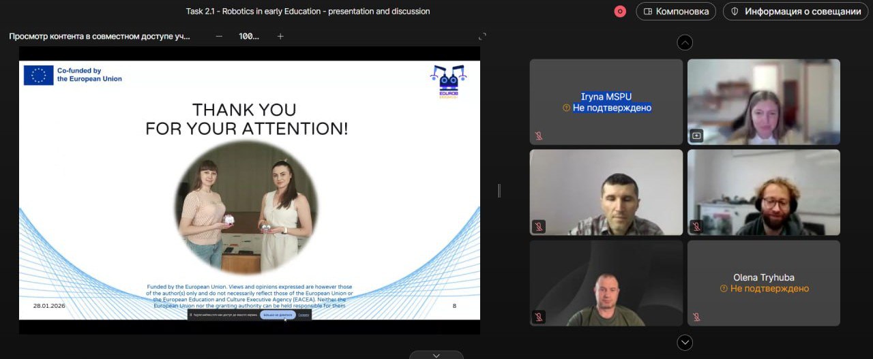This screenshot has width=873, height=359.
Task: Click muted mic icon on plaid-shirt man's tile
Action: (x=539, y=226)
